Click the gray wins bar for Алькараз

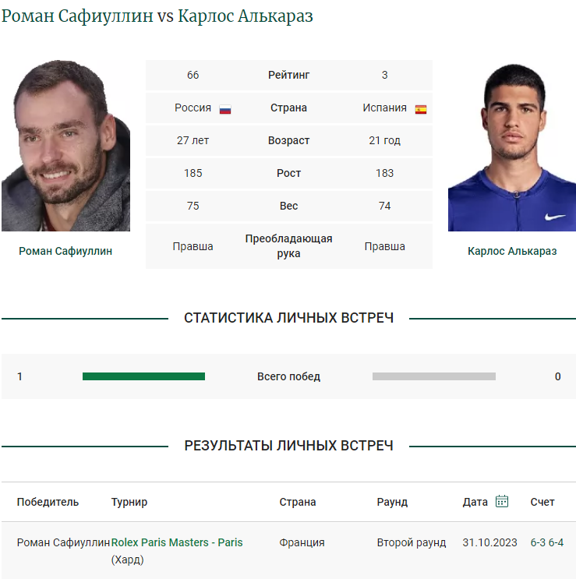pos(434,376)
